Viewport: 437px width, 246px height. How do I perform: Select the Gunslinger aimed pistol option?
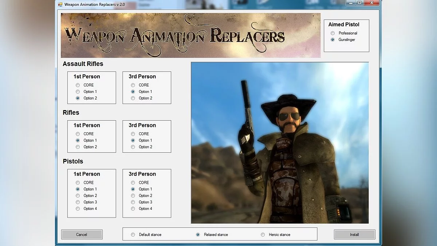332,40
